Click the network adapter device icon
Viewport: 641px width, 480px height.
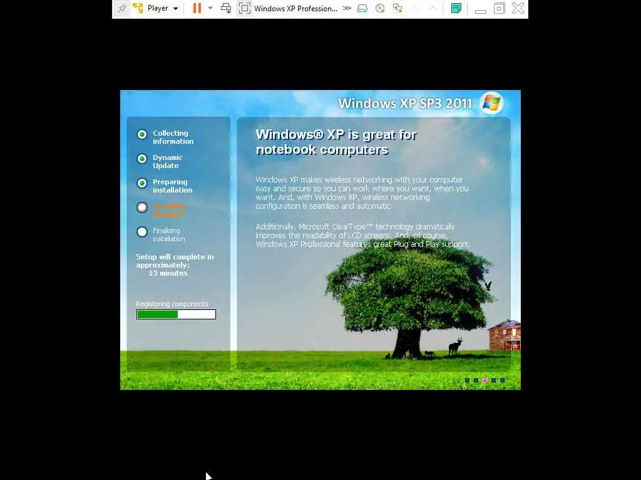(397, 9)
